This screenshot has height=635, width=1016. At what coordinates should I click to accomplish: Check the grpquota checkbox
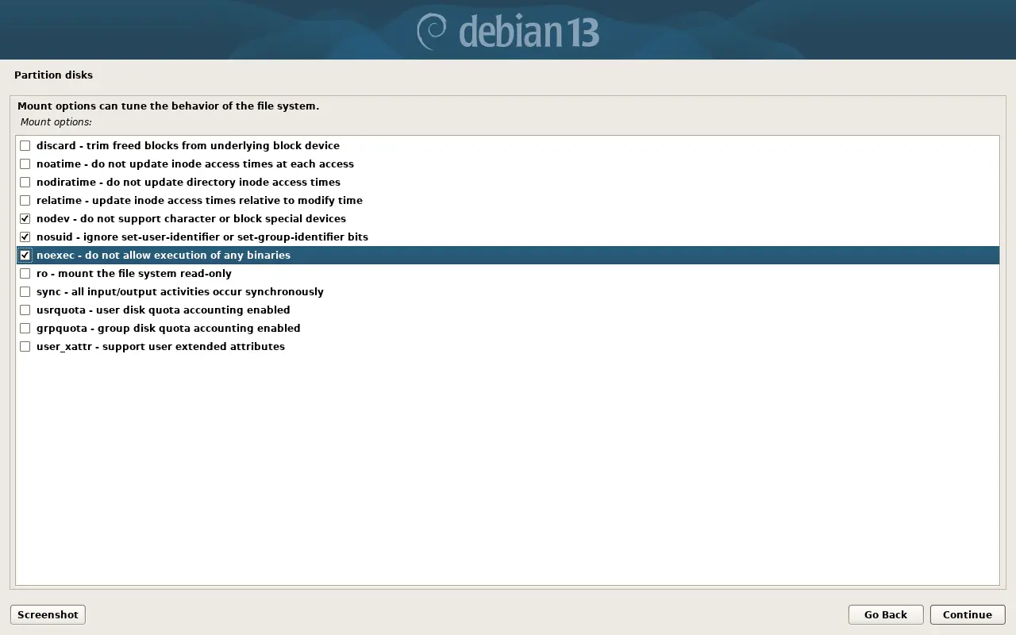click(25, 329)
